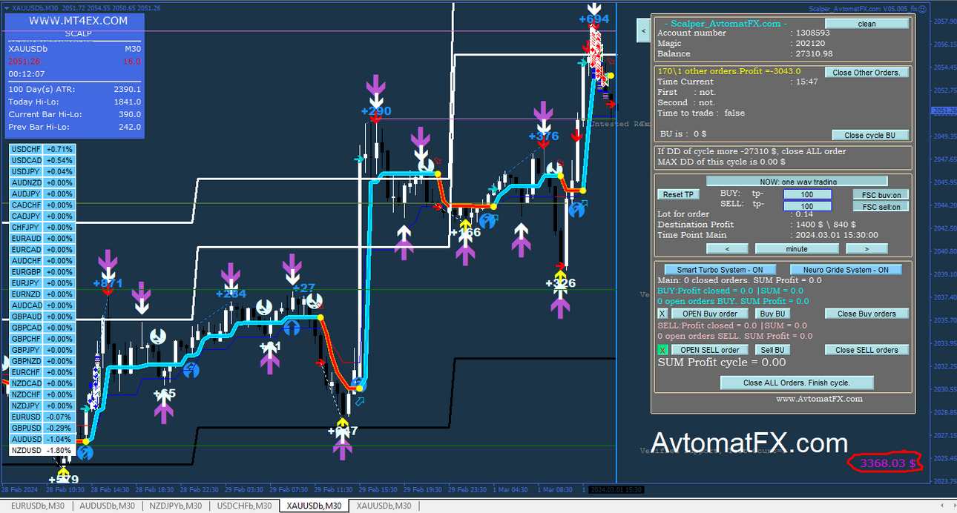Click the current price tag 2051.26 on axis
The image size is (957, 513).
click(943, 111)
